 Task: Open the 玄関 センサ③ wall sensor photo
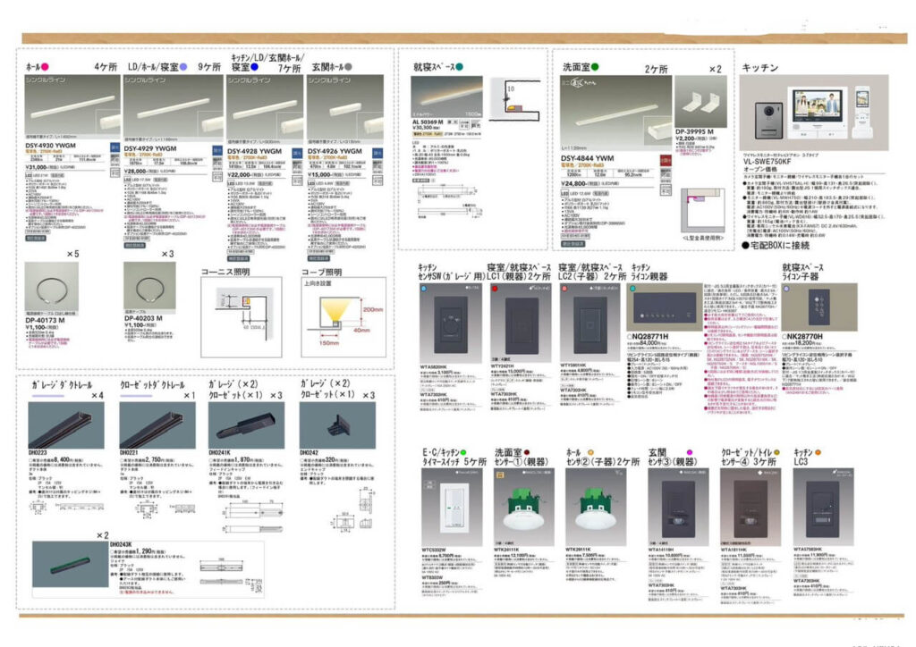pyautogui.click(x=678, y=507)
